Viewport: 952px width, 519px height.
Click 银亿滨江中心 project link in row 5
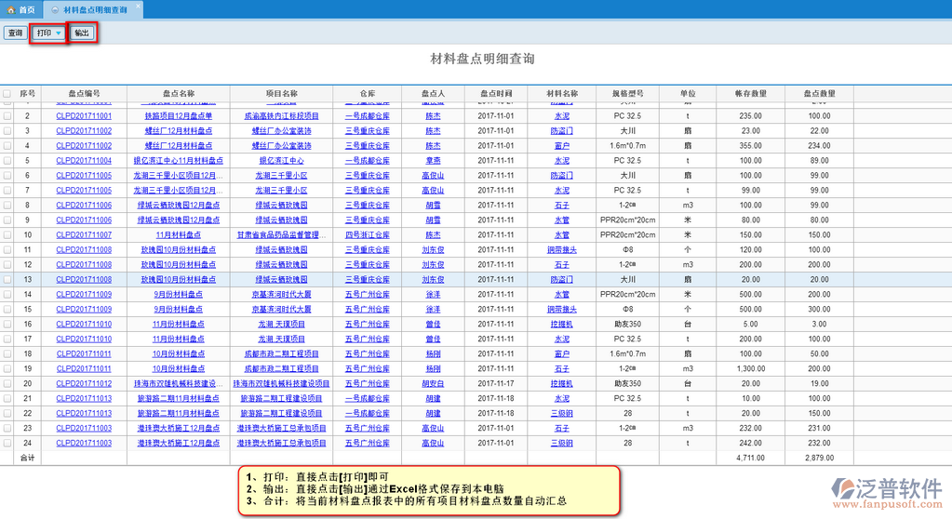281,161
